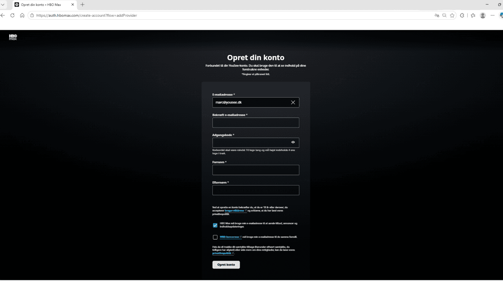Click the Bekræft e-mailadresse input field
Screen dimensions: 503x284
pyautogui.click(x=256, y=122)
